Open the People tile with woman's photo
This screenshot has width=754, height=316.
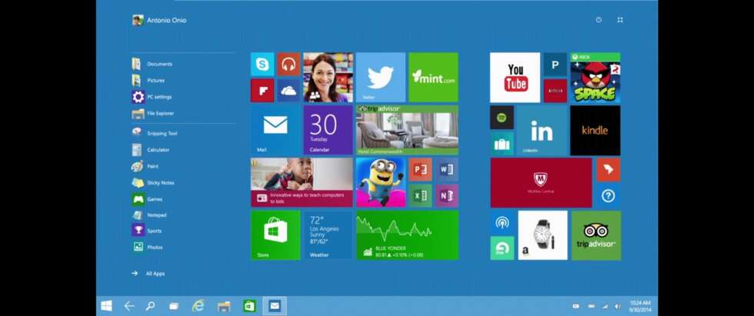tap(328, 78)
